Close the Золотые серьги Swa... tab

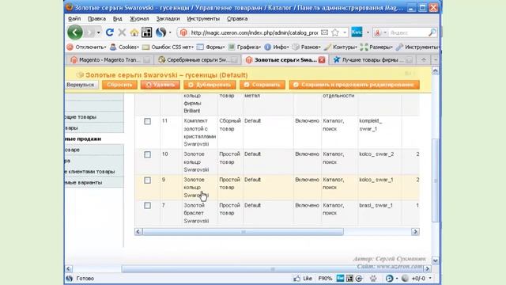[322, 60]
